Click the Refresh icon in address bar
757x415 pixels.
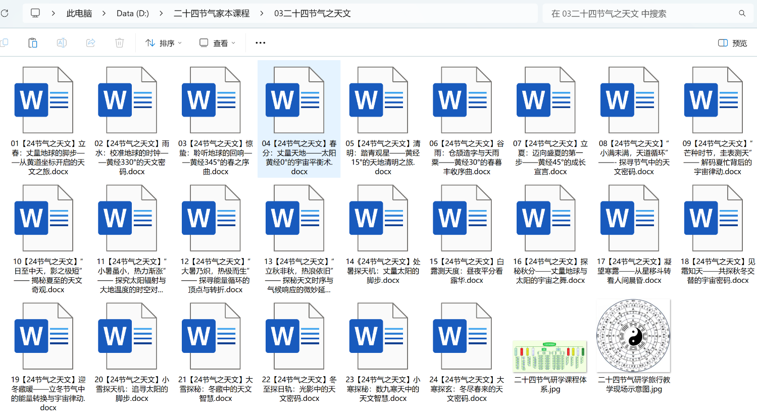point(5,13)
